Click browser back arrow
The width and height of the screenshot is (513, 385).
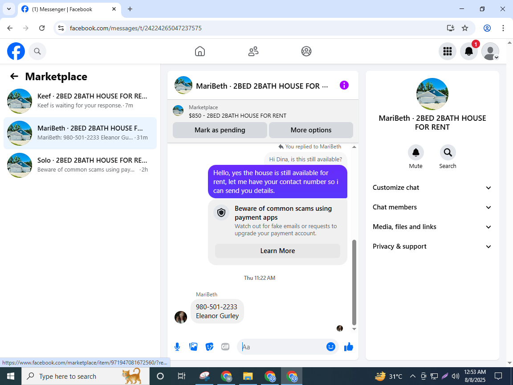point(10,28)
